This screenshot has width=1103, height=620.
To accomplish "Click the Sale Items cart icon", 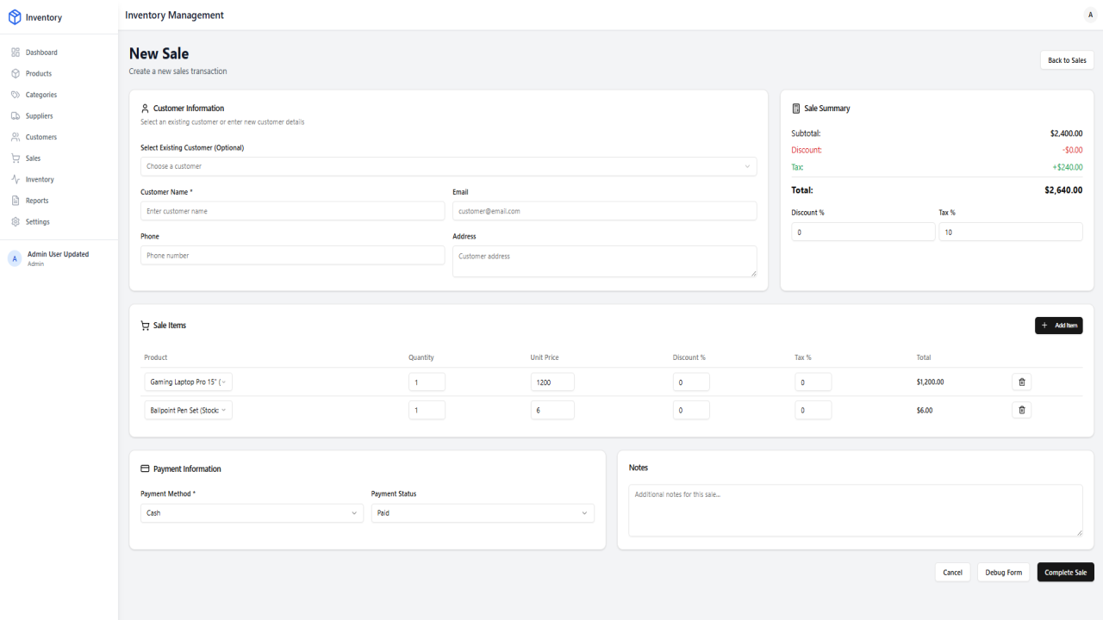I will pos(145,325).
